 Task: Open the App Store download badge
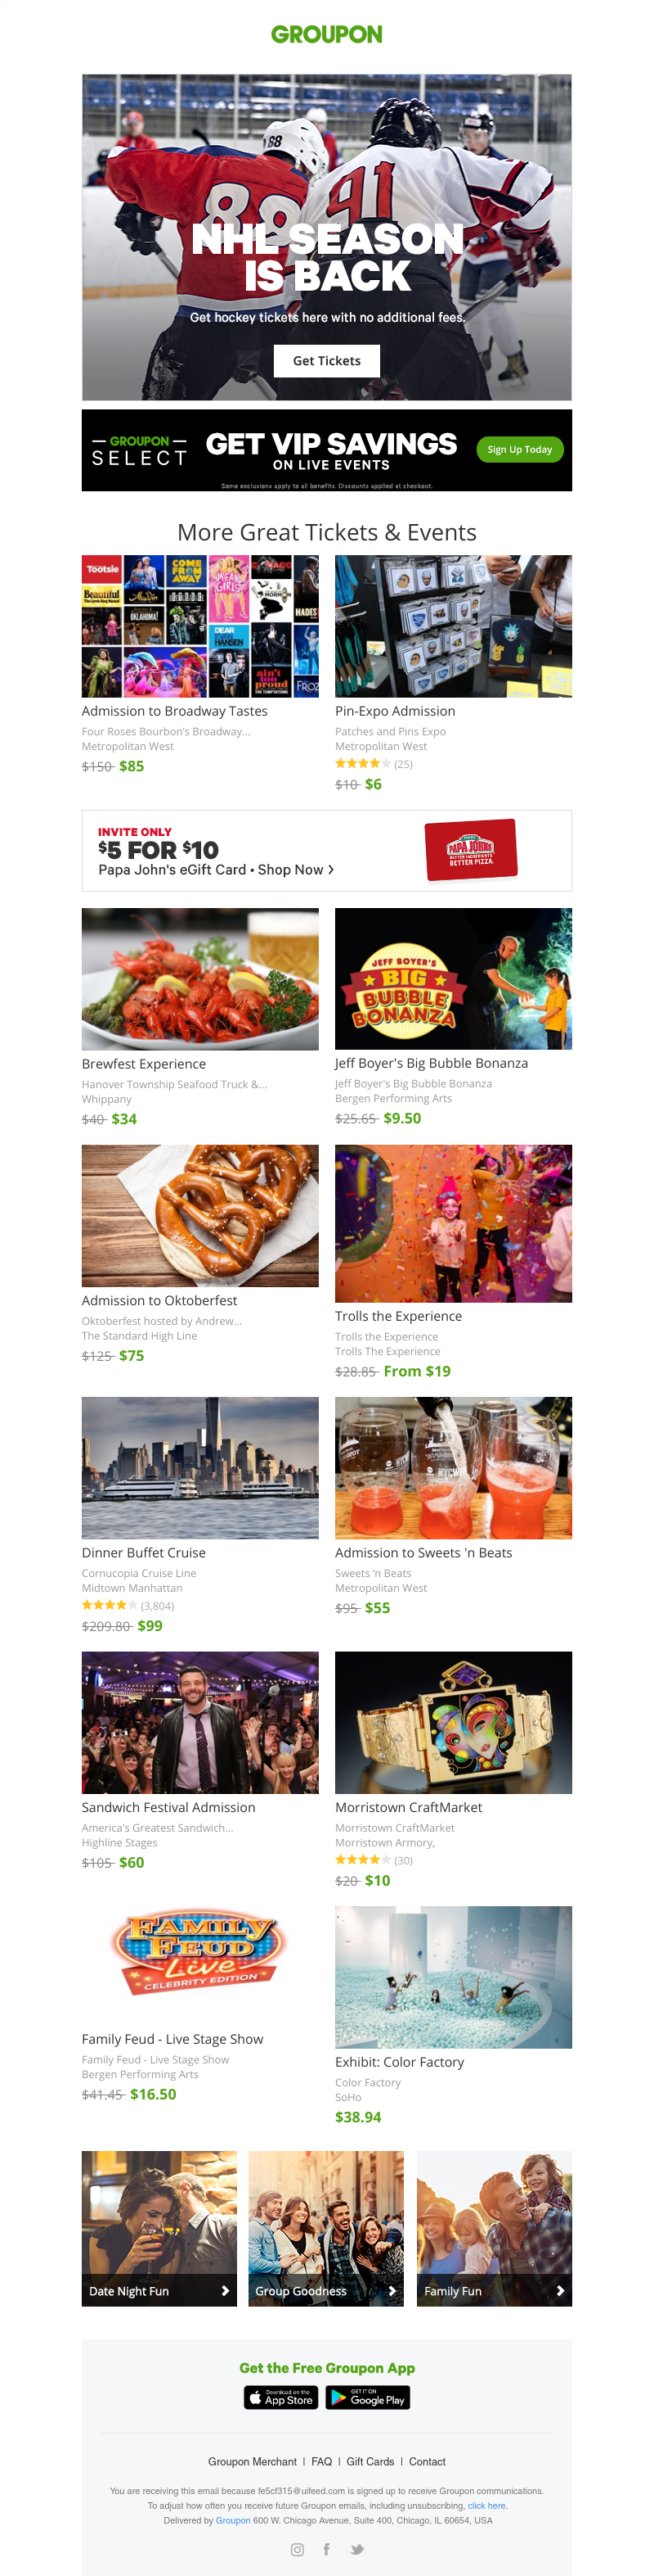tap(280, 2397)
